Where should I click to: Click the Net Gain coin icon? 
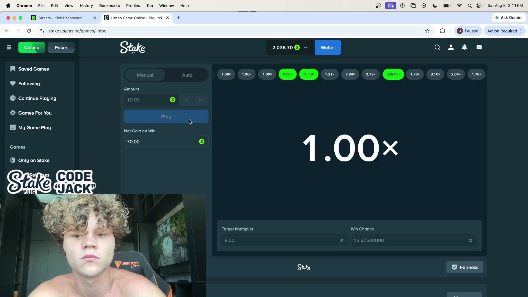[202, 141]
